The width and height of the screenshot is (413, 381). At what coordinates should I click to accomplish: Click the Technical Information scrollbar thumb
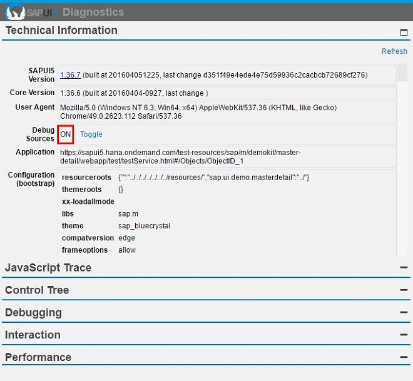tap(402, 73)
